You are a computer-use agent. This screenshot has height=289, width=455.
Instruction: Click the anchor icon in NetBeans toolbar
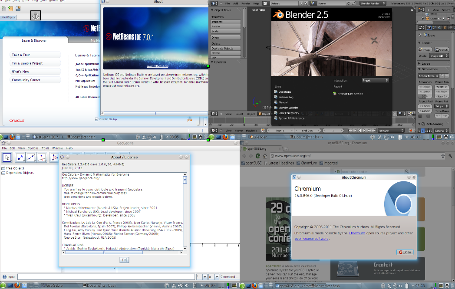pyautogui.click(x=36, y=15)
